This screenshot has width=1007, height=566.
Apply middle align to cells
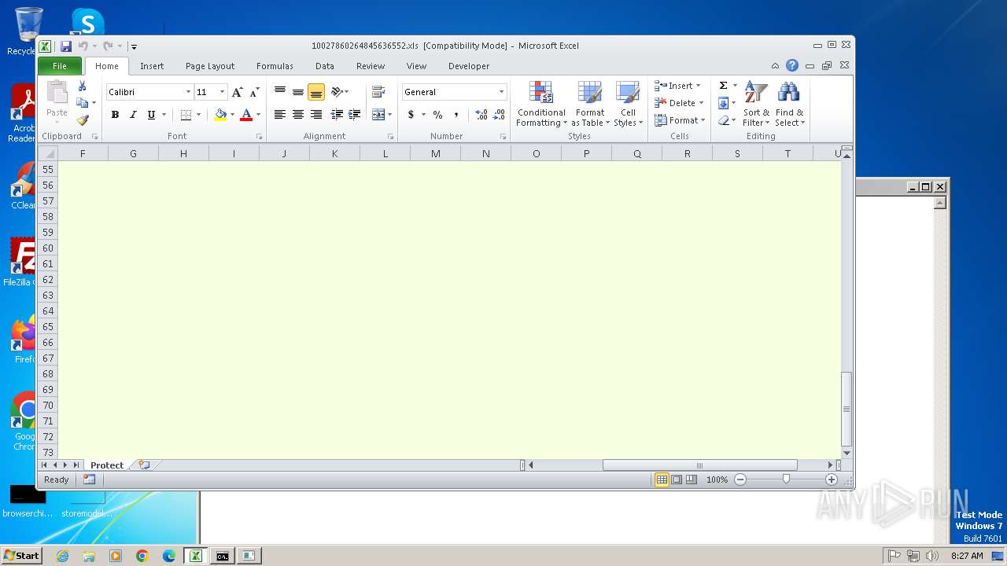coord(297,92)
